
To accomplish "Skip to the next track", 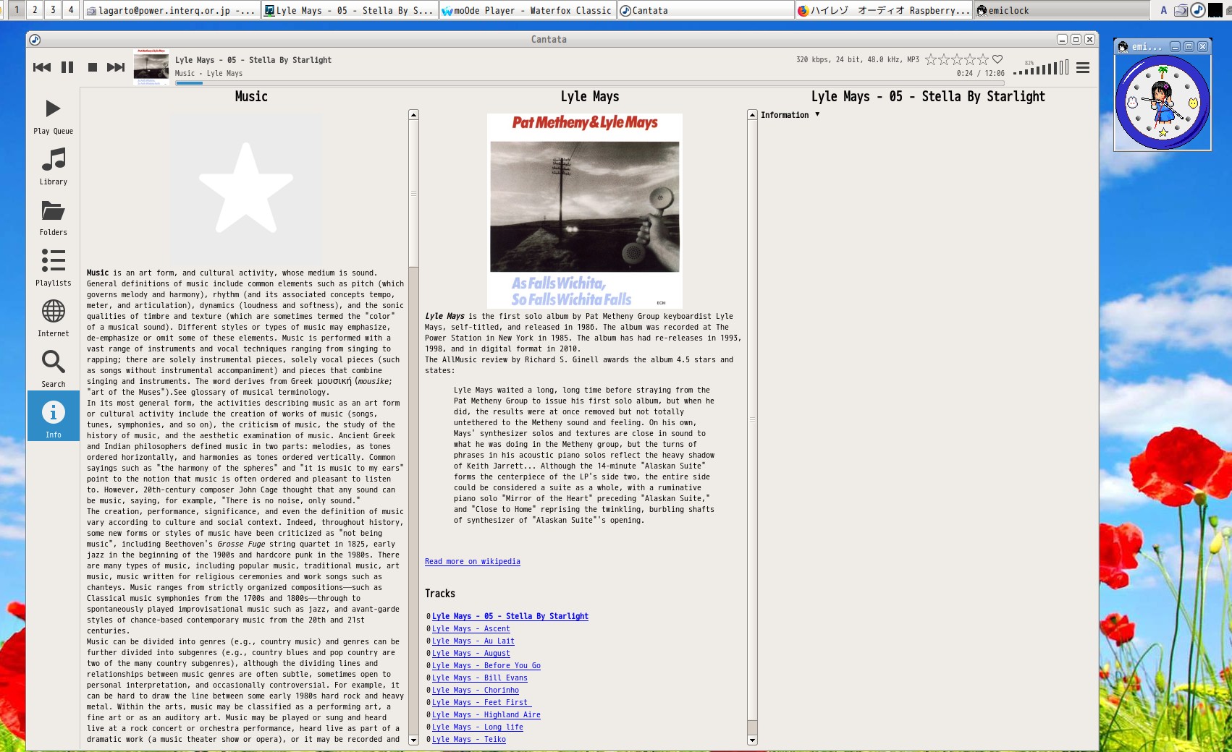I will click(116, 67).
